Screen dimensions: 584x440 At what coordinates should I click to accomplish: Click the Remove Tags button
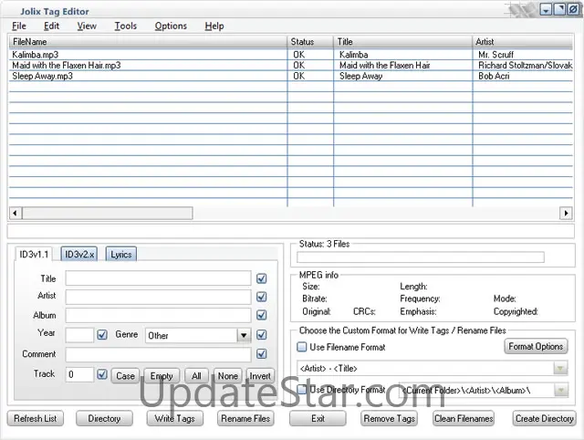coord(390,418)
